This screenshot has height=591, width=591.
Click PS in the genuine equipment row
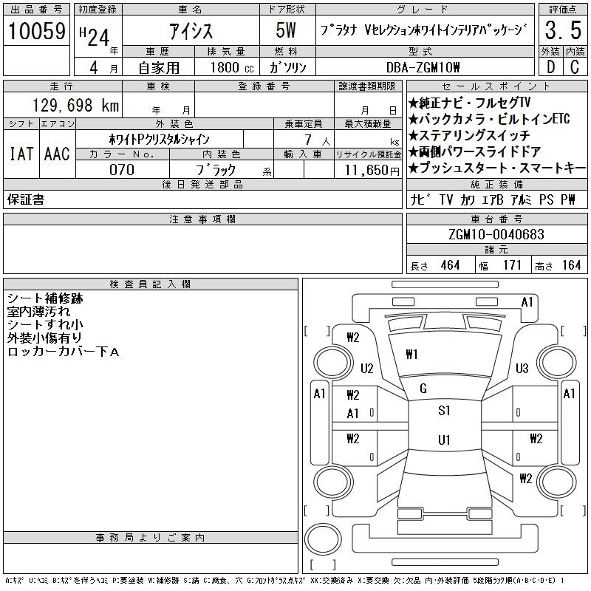(x=546, y=199)
